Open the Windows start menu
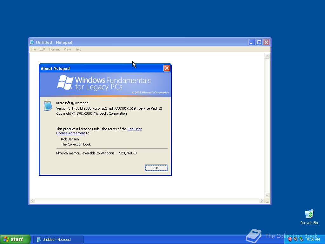Screen dimensions: 325x244 point(15,239)
